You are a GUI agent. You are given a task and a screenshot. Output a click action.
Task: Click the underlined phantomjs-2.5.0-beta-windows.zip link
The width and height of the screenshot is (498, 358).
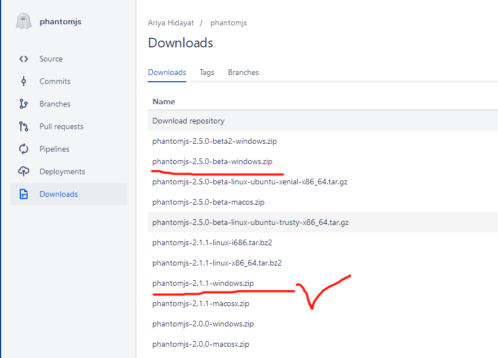213,161
